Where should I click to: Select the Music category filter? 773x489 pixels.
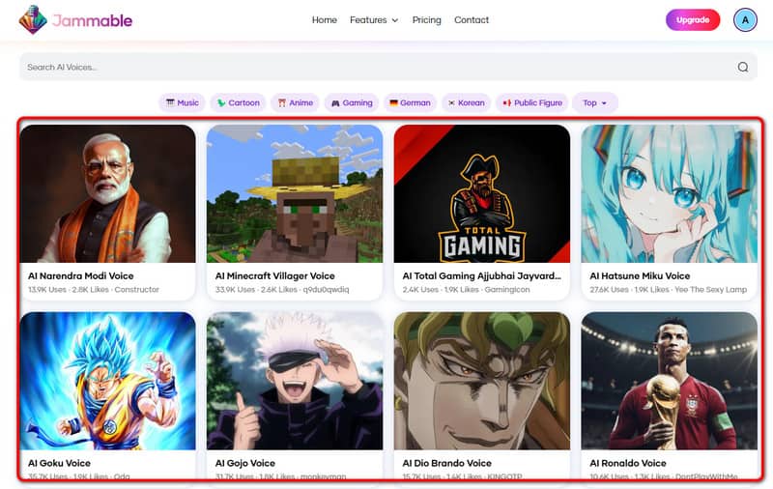(x=182, y=102)
